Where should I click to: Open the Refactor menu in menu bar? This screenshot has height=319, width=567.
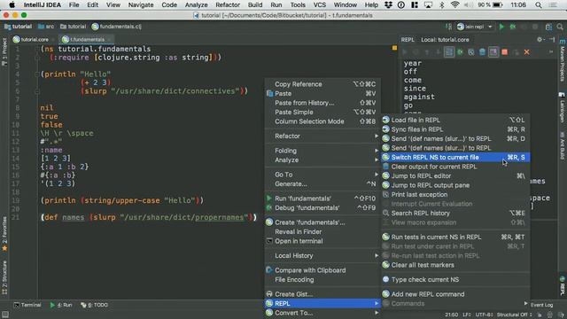[x=228, y=4]
